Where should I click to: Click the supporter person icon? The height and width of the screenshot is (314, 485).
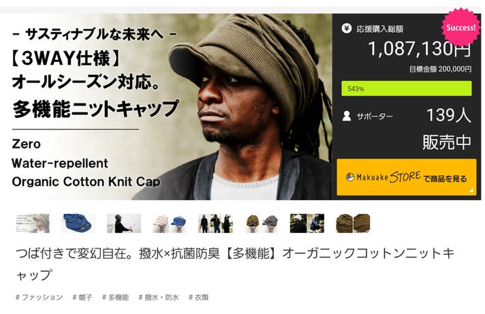pyautogui.click(x=347, y=116)
